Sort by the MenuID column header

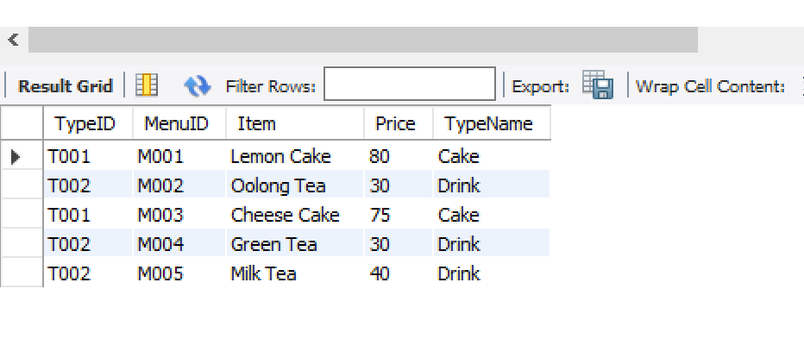179,123
